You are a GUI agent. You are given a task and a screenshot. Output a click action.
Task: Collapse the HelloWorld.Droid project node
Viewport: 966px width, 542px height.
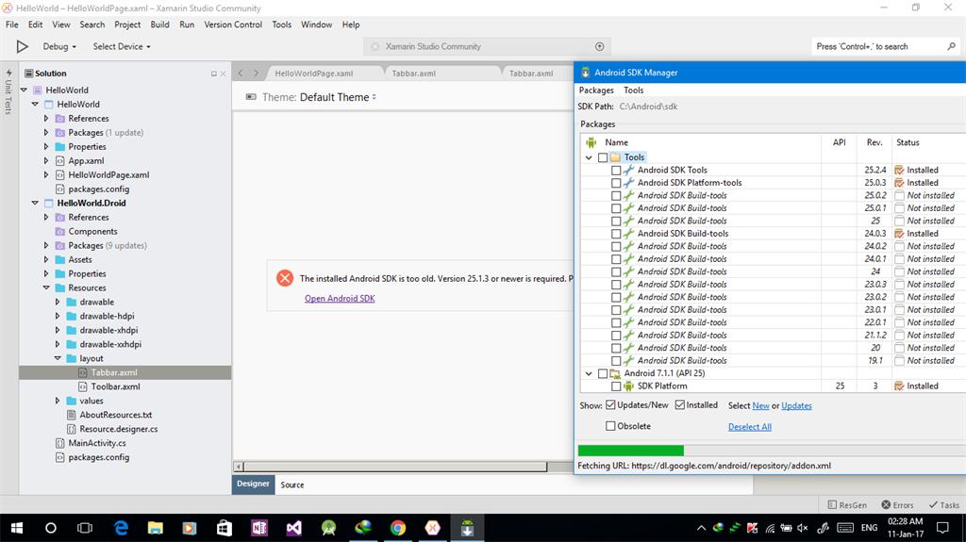point(35,203)
